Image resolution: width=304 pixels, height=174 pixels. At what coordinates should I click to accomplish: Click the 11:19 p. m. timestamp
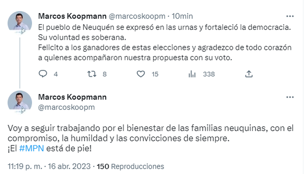pos(24,166)
